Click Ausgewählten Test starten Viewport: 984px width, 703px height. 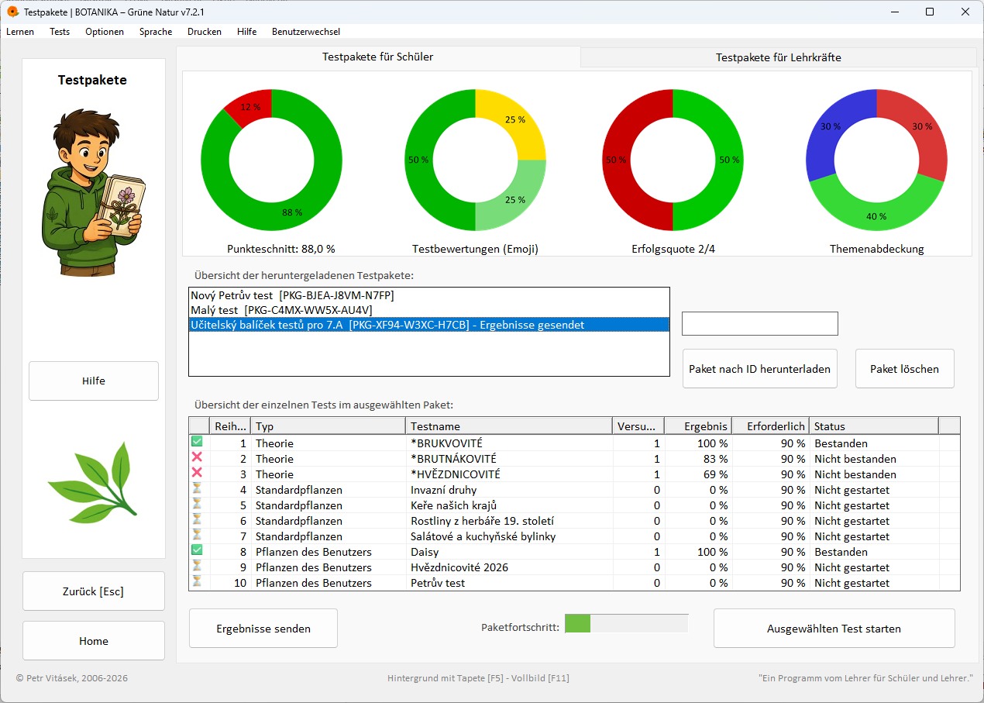[x=834, y=629]
